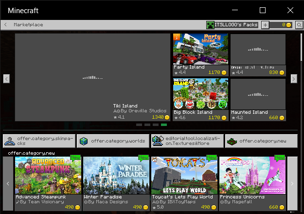
Task: Click the New badge on Toycat's world
Action: click(x=212, y=158)
